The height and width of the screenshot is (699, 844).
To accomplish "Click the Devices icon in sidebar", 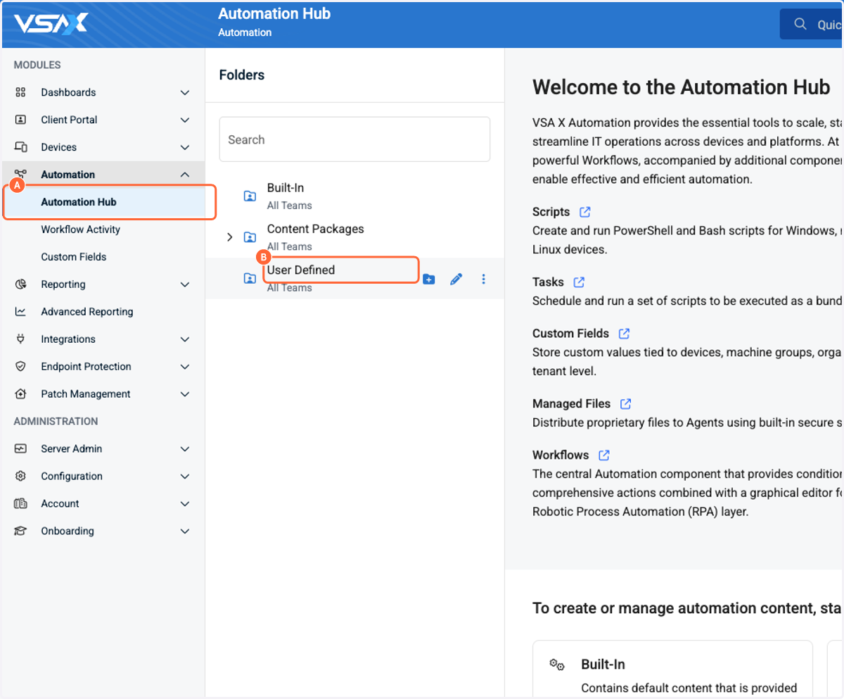I will tap(20, 147).
